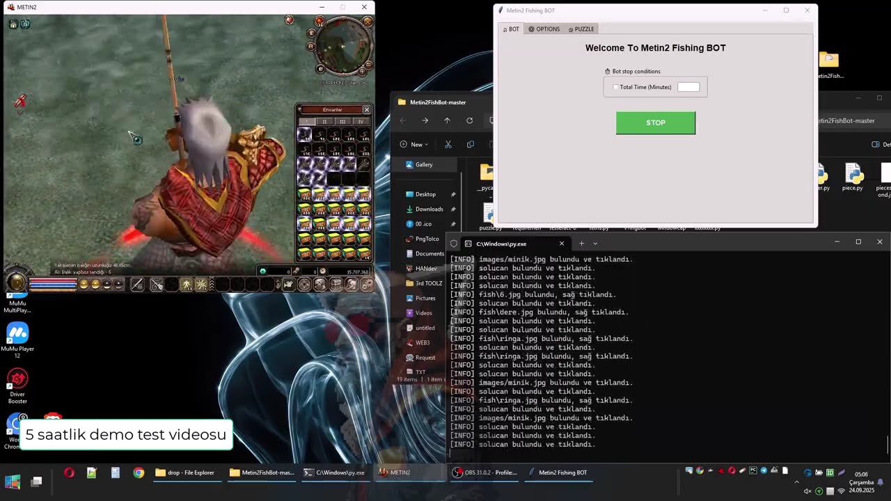The image size is (891, 501).
Task: Open Desktop in File Explorer sidebar
Action: tap(425, 194)
